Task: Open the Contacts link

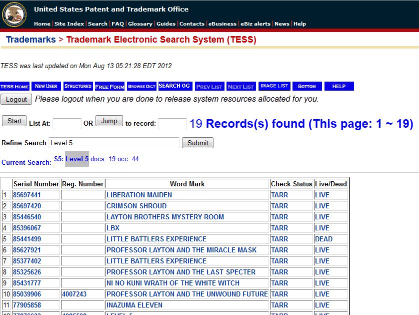Action: 192,24
